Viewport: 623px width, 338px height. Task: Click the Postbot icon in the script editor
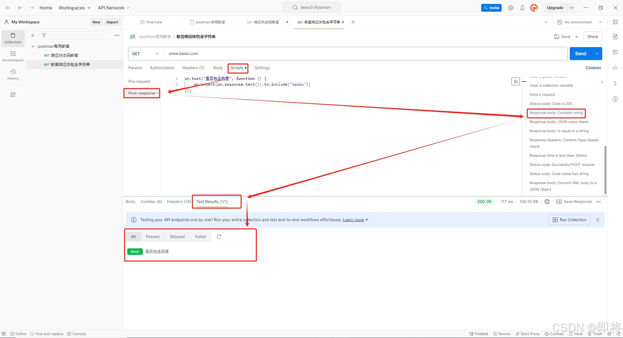coord(516,81)
